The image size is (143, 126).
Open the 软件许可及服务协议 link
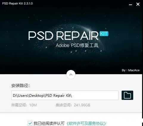86,123
